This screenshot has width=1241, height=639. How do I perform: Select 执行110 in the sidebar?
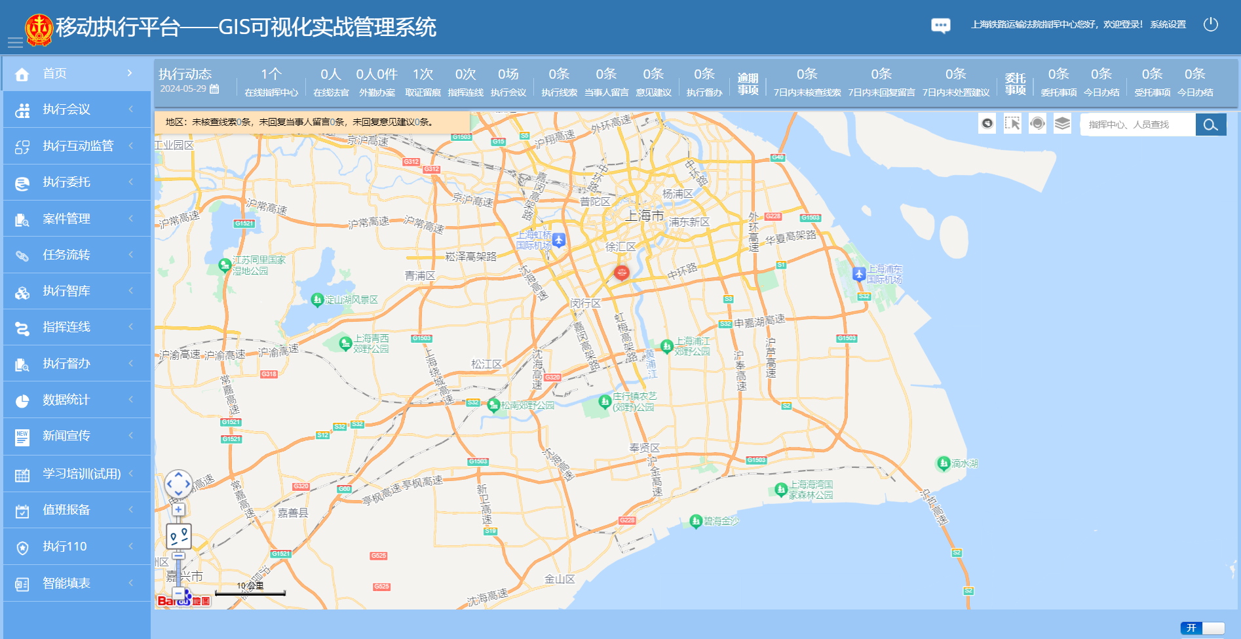click(64, 547)
